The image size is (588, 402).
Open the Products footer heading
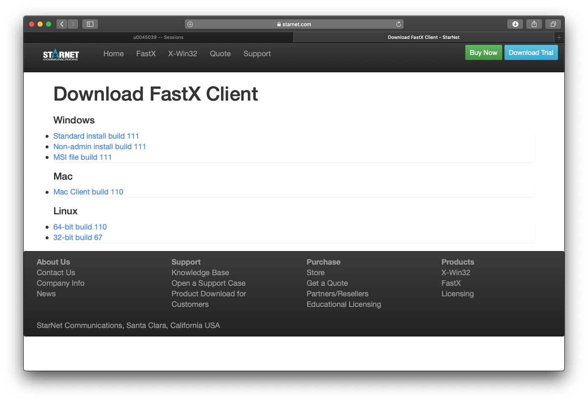(458, 262)
